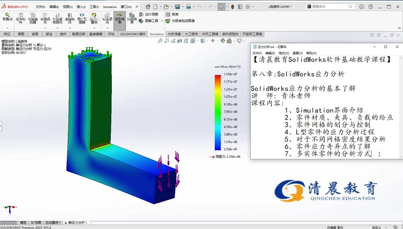The height and width of the screenshot is (229, 403).
Task: Switch to the 评估 ribbon tab
Action: tap(111, 34)
